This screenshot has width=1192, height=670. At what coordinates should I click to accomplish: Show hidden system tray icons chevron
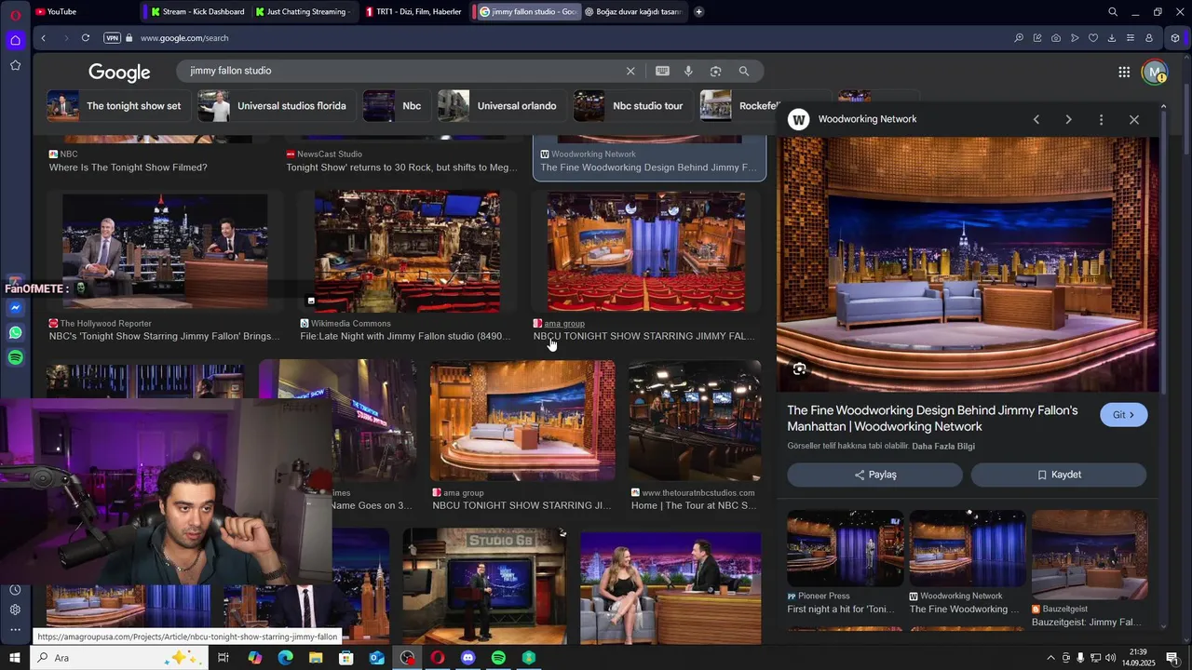[1050, 658]
